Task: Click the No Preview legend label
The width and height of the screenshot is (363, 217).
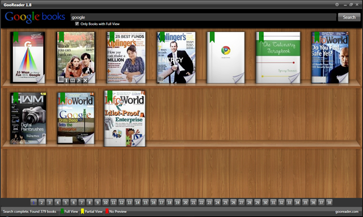Action: [118, 211]
